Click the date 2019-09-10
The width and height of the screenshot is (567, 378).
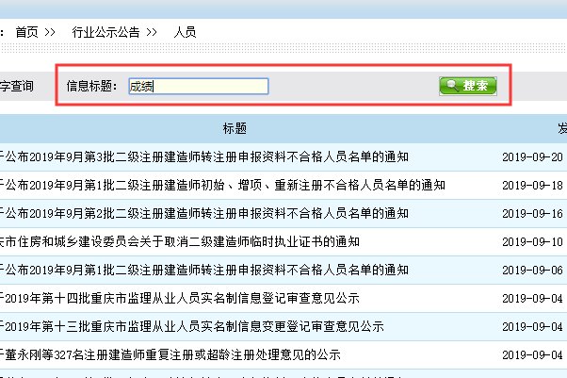(532, 242)
